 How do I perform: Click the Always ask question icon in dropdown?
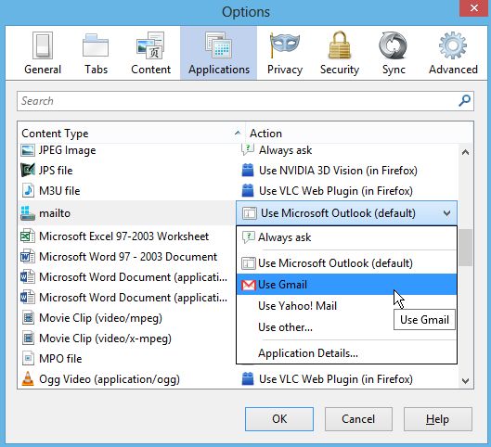tap(249, 237)
